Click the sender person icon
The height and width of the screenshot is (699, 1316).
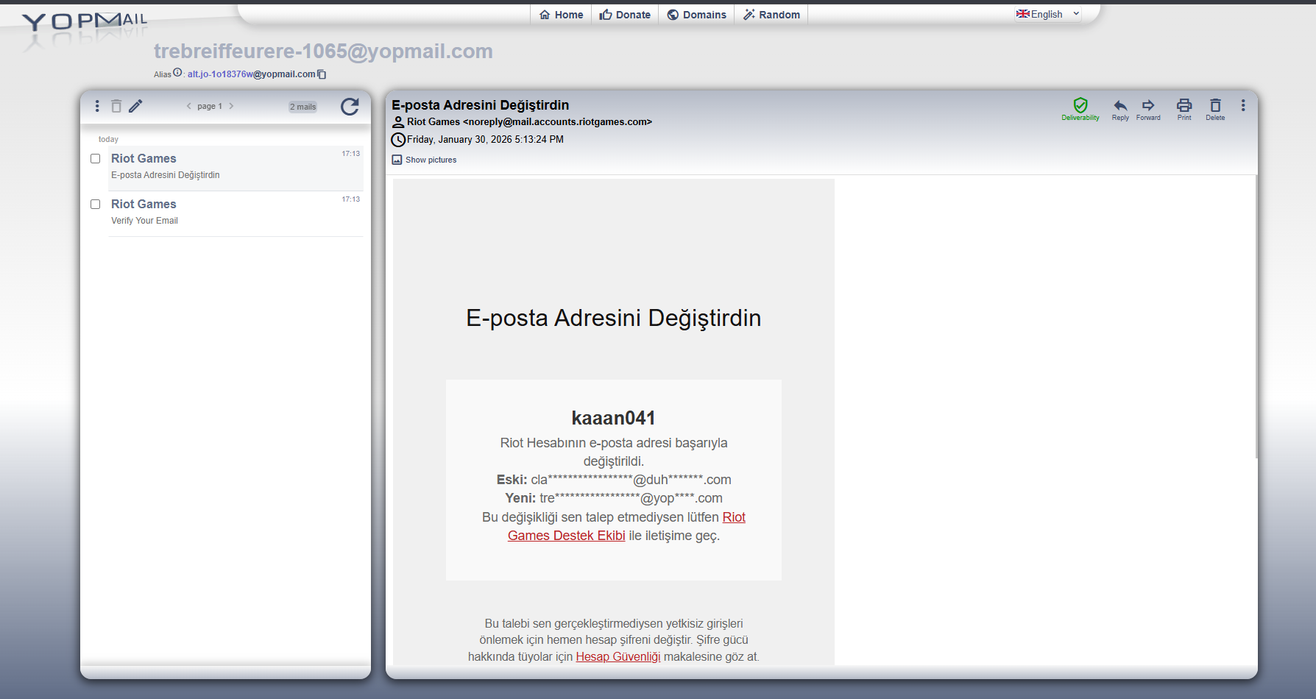click(398, 122)
